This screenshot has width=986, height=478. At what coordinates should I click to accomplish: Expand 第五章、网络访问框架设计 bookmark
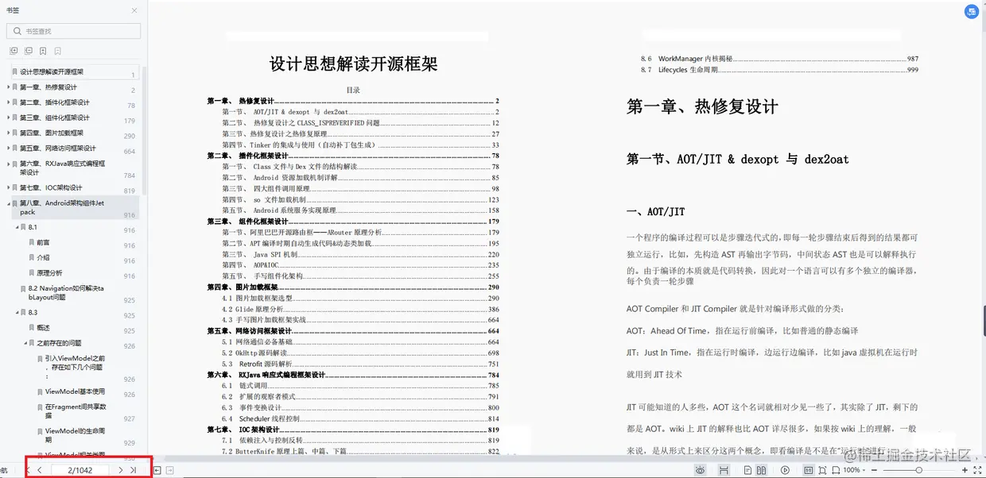pyautogui.click(x=8, y=148)
